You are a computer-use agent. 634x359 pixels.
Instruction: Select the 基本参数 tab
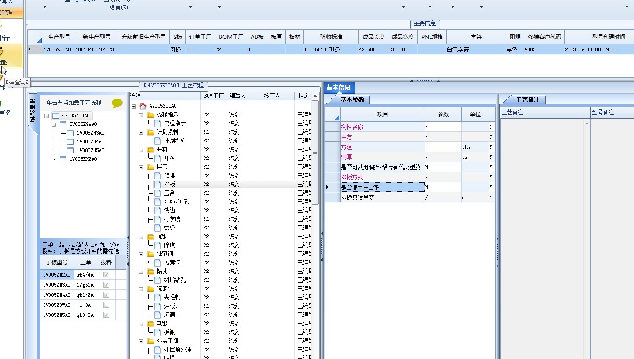(x=352, y=99)
